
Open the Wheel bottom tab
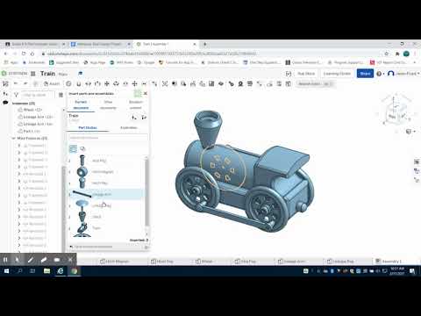click(x=203, y=262)
